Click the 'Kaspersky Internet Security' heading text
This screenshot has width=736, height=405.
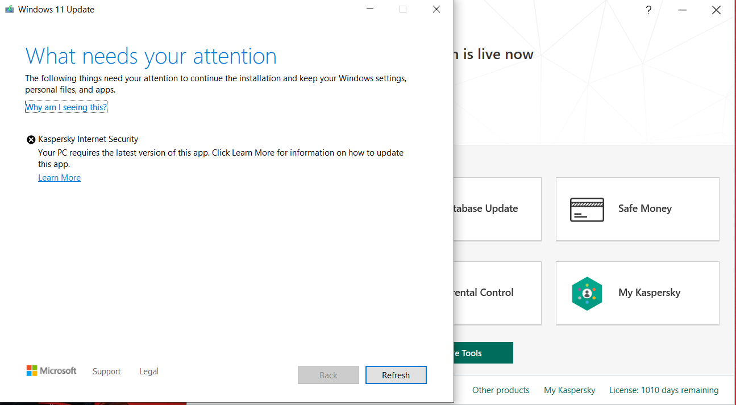[x=88, y=139]
